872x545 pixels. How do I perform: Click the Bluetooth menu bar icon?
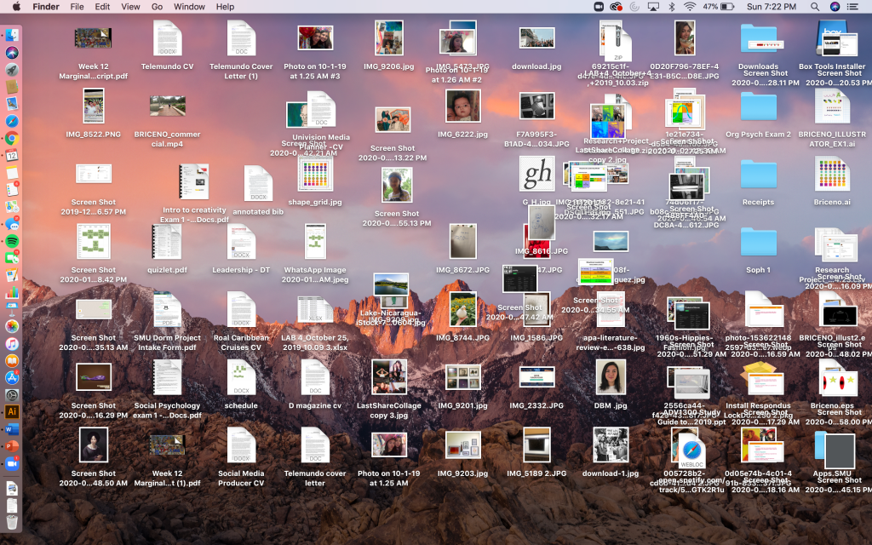tap(671, 7)
